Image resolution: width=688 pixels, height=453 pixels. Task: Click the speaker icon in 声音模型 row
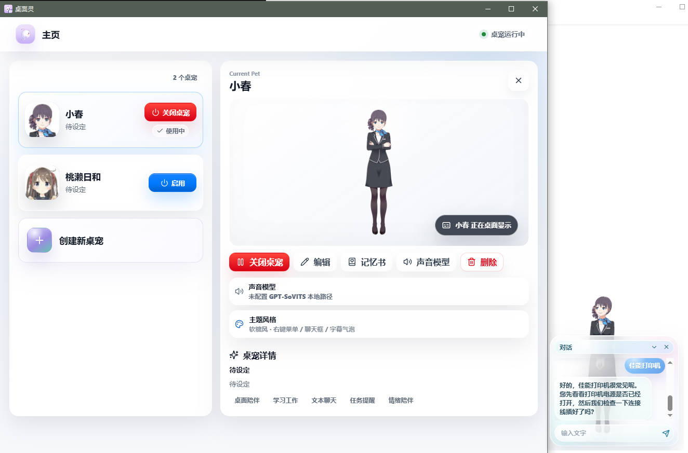coord(239,292)
